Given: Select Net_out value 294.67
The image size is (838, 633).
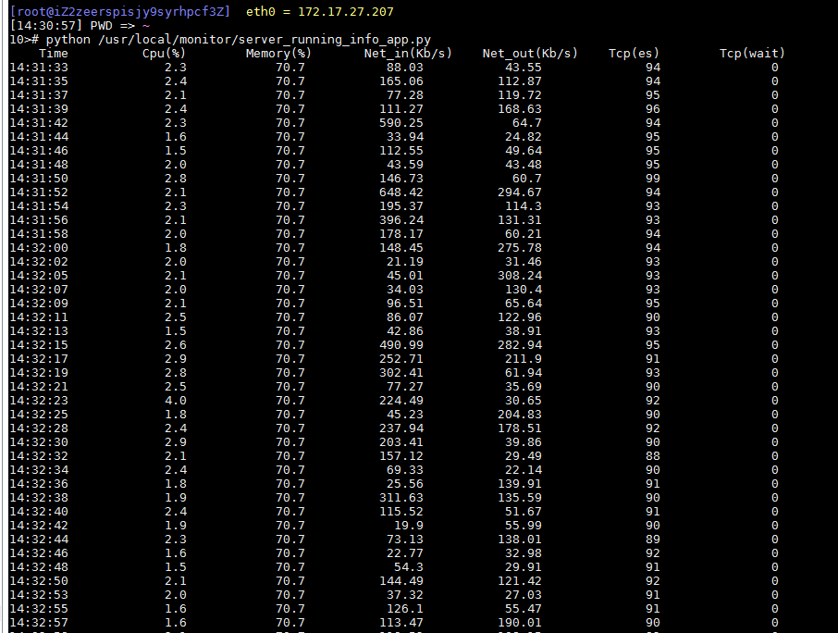Looking at the screenshot, I should (520, 192).
